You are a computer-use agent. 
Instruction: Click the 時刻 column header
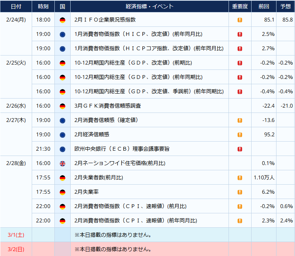(43, 6)
